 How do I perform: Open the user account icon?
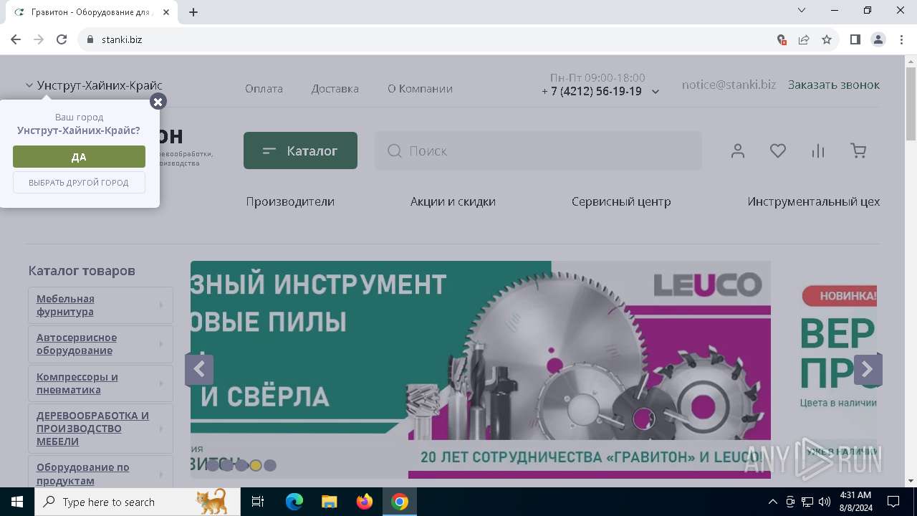738,150
